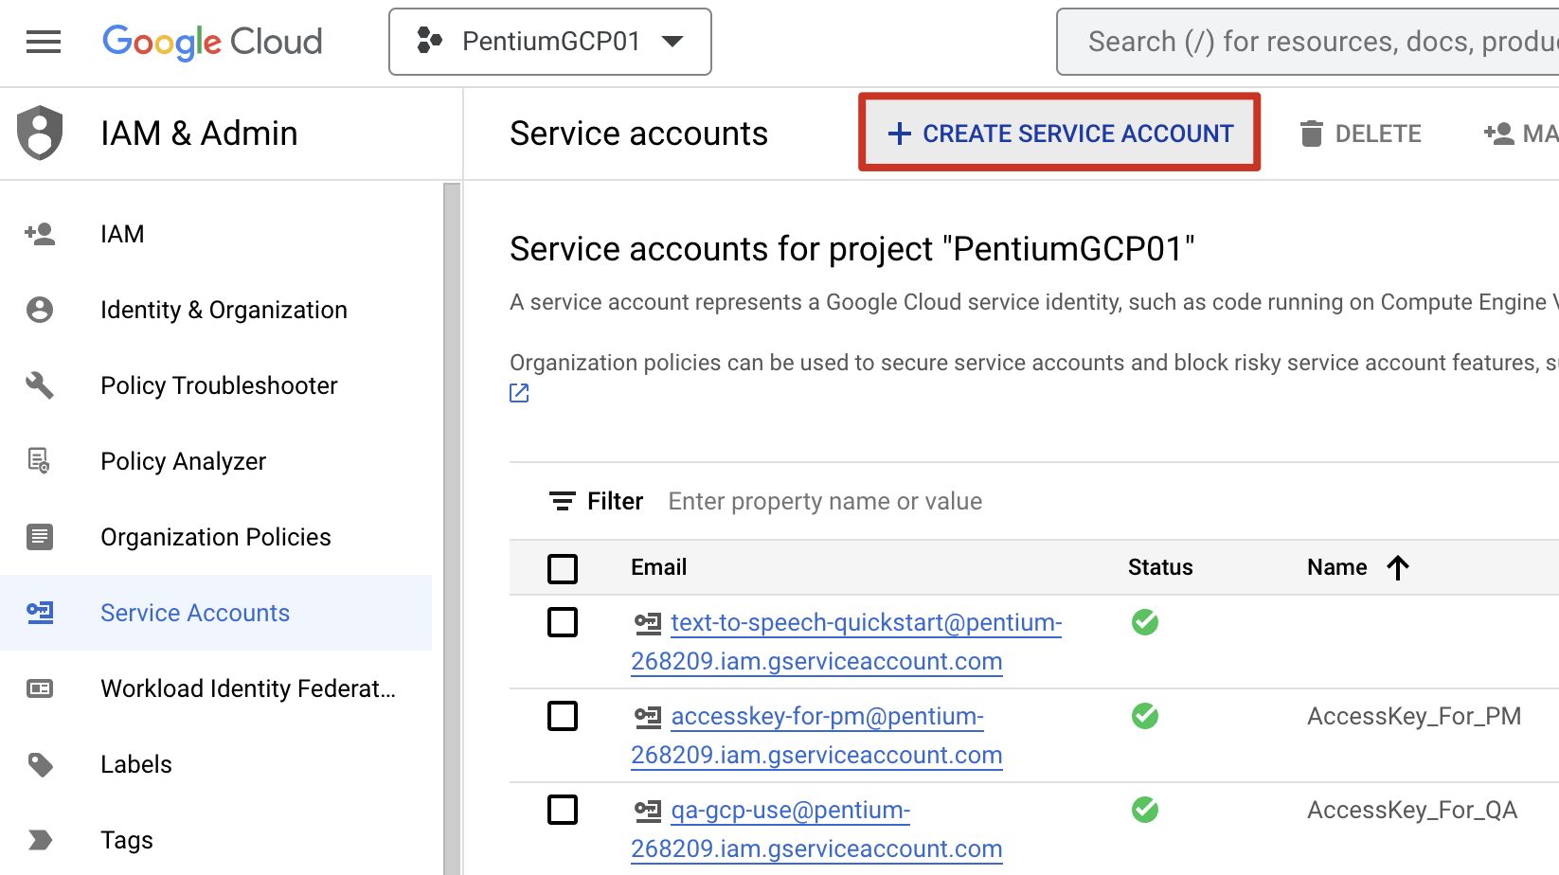The height and width of the screenshot is (875, 1559).
Task: Click enabled status checkmark for text-to-speech-quickstart
Action: [x=1145, y=622]
